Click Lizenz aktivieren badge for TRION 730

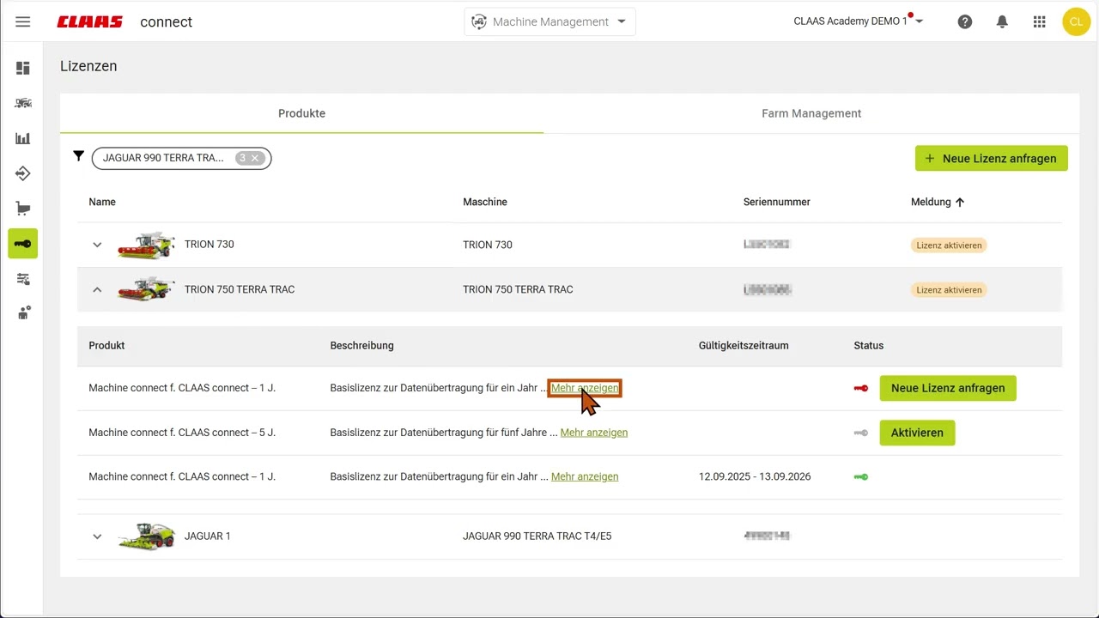tap(949, 245)
